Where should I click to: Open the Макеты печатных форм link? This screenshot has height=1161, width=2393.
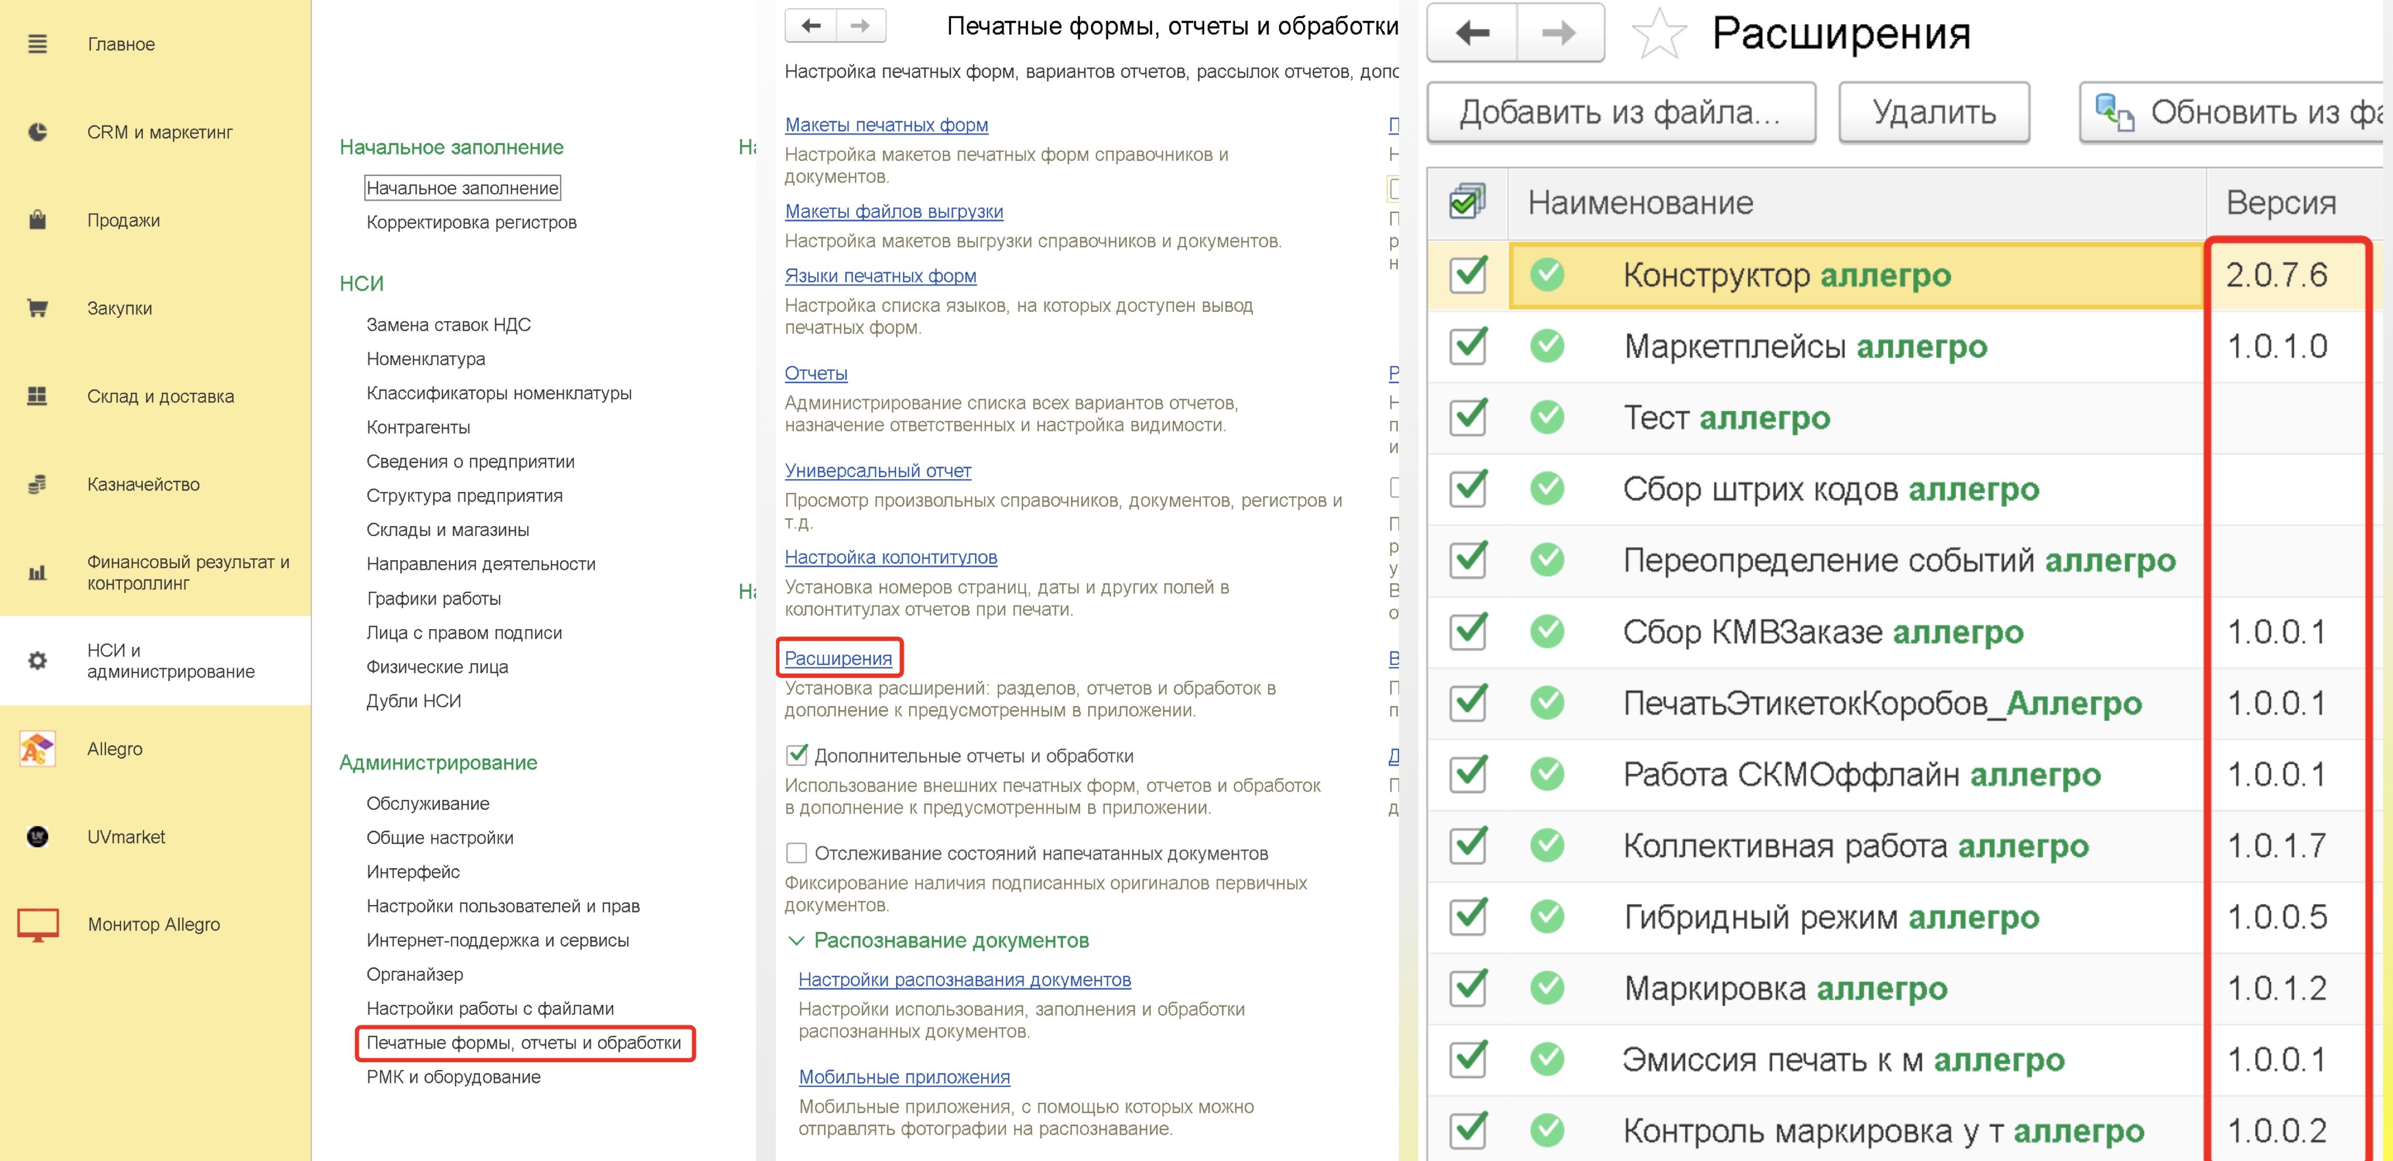[886, 124]
